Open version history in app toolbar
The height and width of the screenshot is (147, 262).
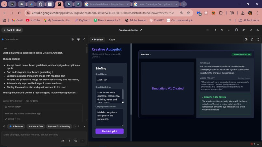tap(222, 30)
